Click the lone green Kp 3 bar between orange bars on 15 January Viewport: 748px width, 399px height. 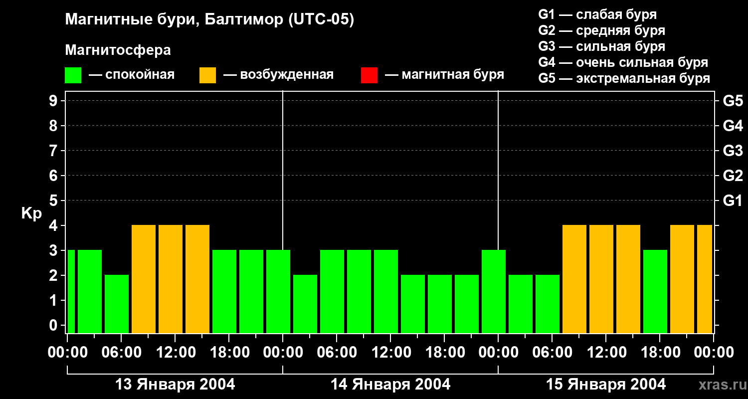655,291
